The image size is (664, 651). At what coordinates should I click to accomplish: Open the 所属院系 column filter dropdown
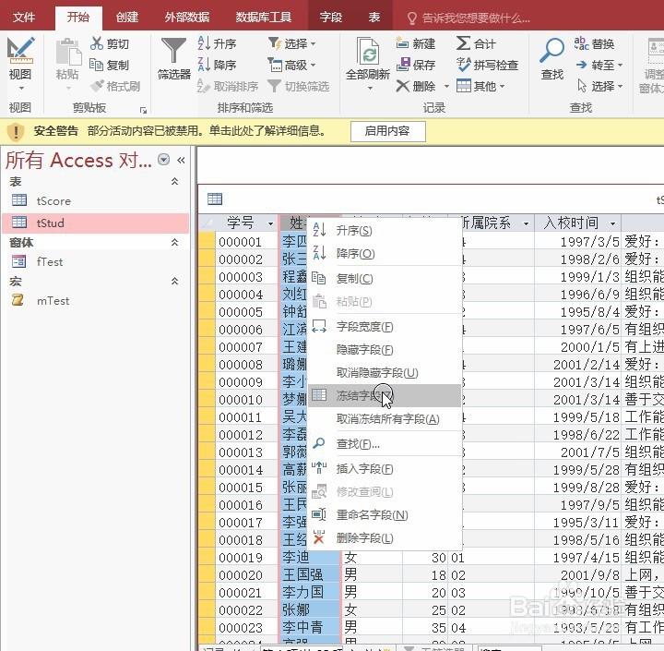tap(526, 223)
